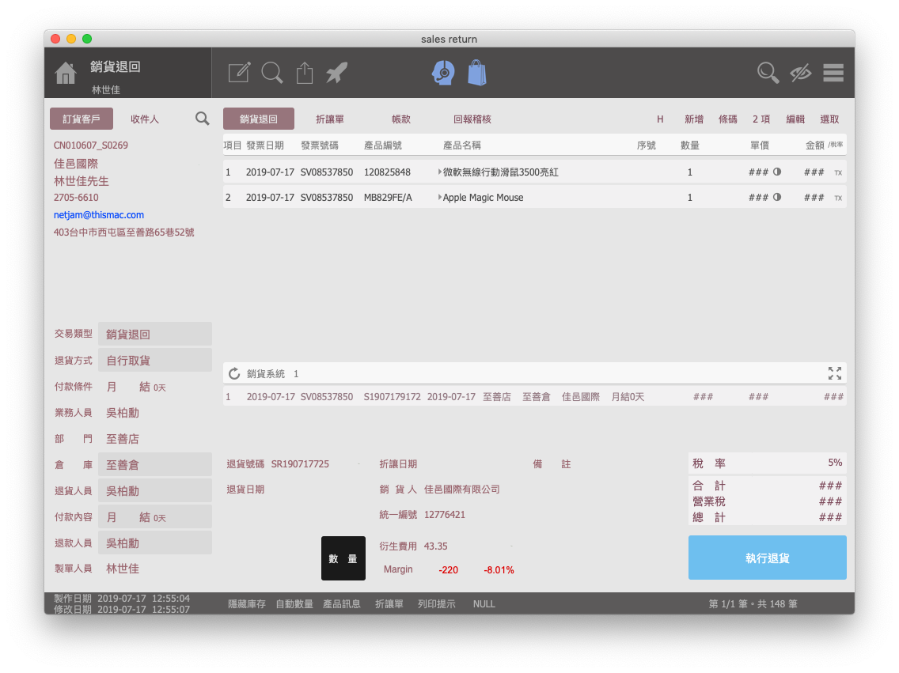Open the hamburger menu at top right
899x673 pixels.
click(833, 73)
